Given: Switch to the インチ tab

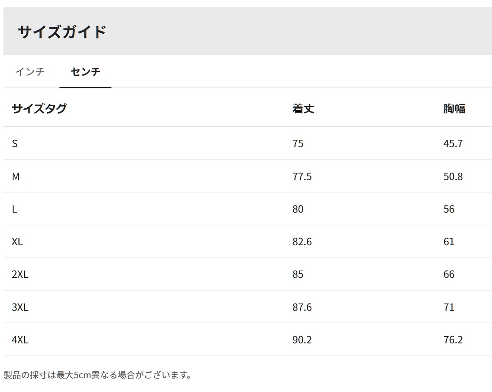Looking at the screenshot, I should tap(30, 72).
